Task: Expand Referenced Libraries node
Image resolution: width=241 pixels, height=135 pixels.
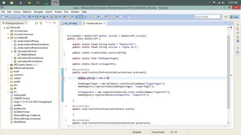Action: point(8,68)
